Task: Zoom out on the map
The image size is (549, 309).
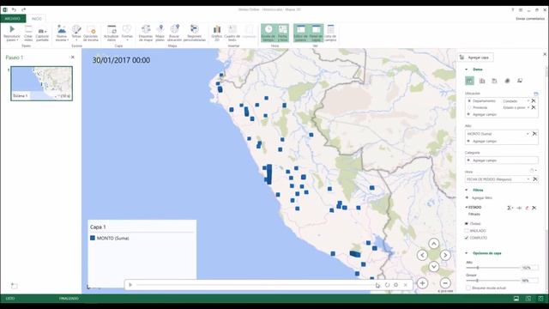Action: click(445, 283)
